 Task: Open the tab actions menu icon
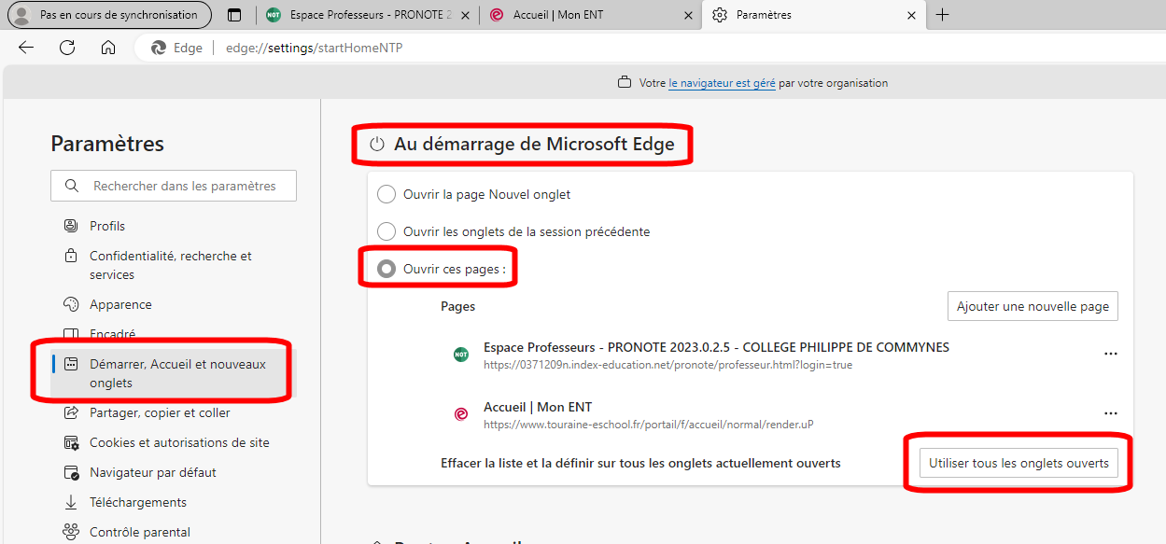click(x=234, y=15)
